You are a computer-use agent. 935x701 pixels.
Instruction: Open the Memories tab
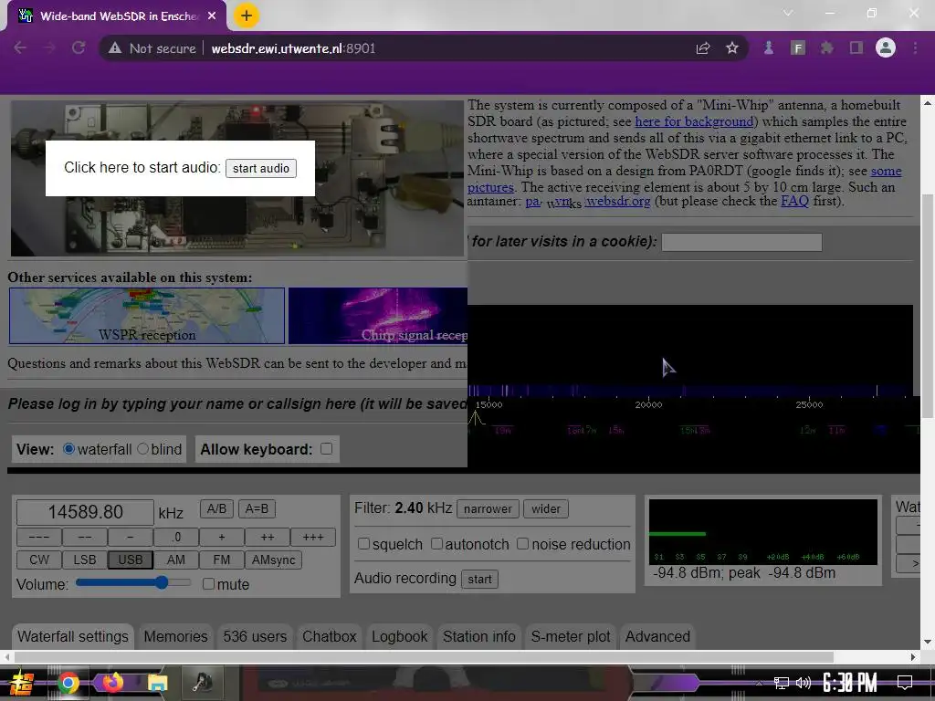tap(175, 636)
